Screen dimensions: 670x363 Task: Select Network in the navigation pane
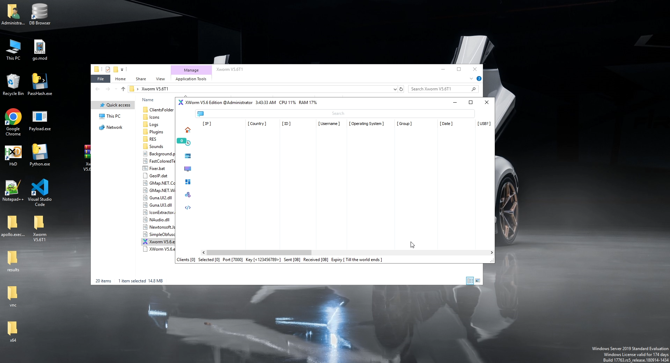point(114,127)
